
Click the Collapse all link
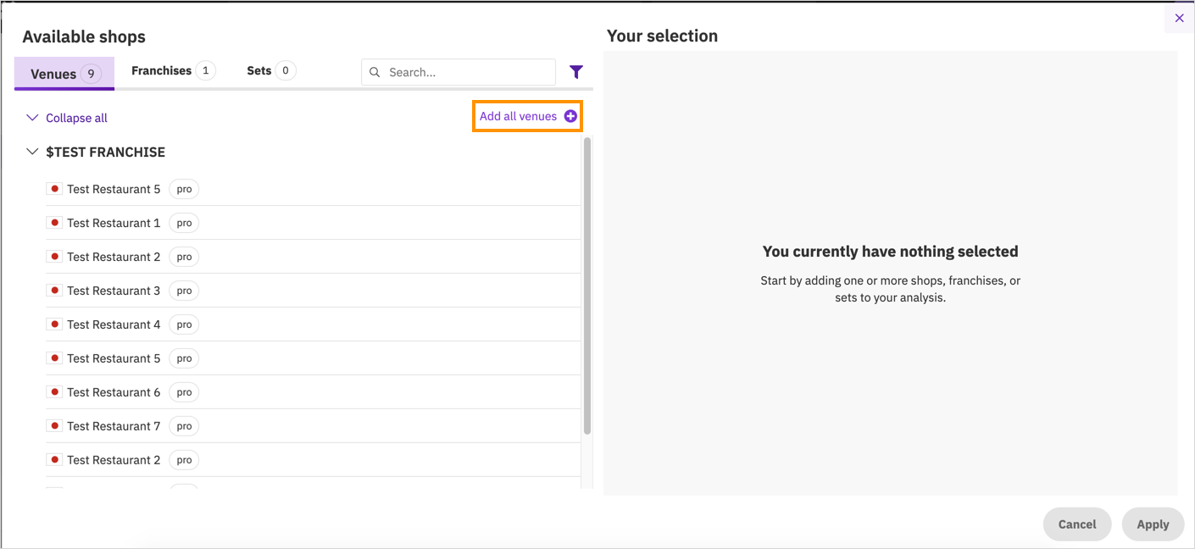coord(76,118)
